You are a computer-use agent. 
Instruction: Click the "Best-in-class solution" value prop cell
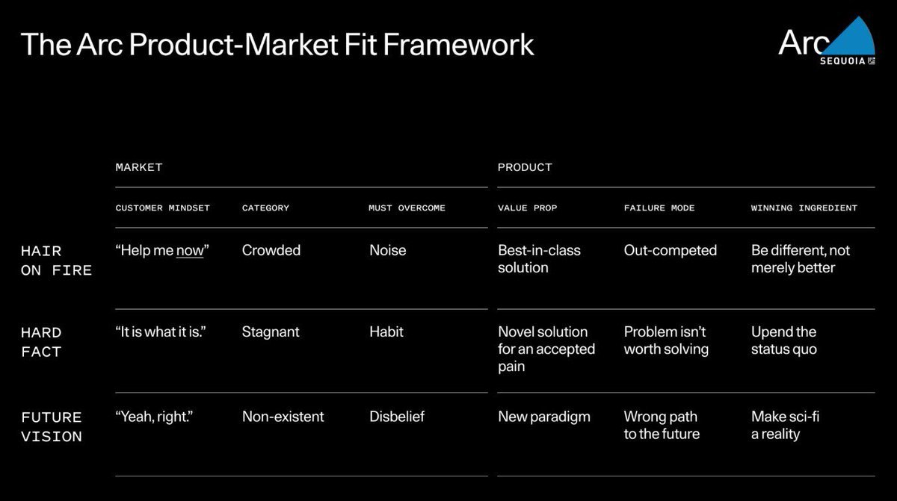tap(539, 259)
